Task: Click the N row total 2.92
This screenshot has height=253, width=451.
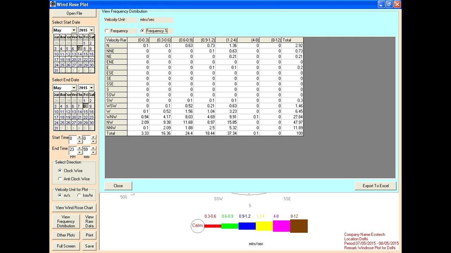Action: pos(292,45)
